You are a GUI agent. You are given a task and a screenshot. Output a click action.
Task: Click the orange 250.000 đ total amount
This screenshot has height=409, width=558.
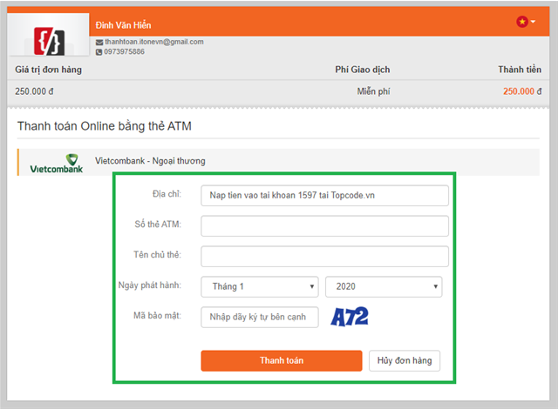(522, 91)
